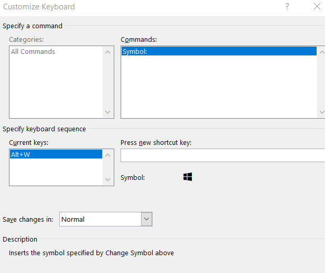Click the help question mark icon
This screenshot has height=273, width=325.
[287, 6]
